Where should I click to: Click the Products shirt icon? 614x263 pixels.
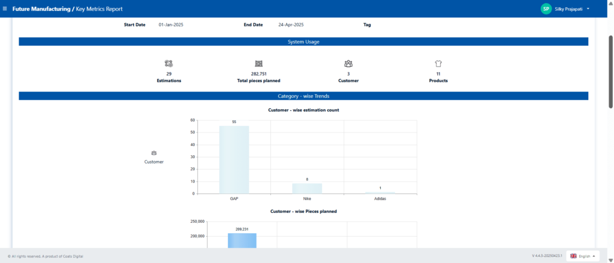[438, 64]
